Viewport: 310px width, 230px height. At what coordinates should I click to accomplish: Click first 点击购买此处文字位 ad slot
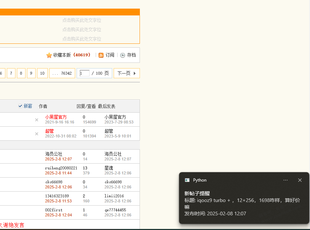(82, 20)
